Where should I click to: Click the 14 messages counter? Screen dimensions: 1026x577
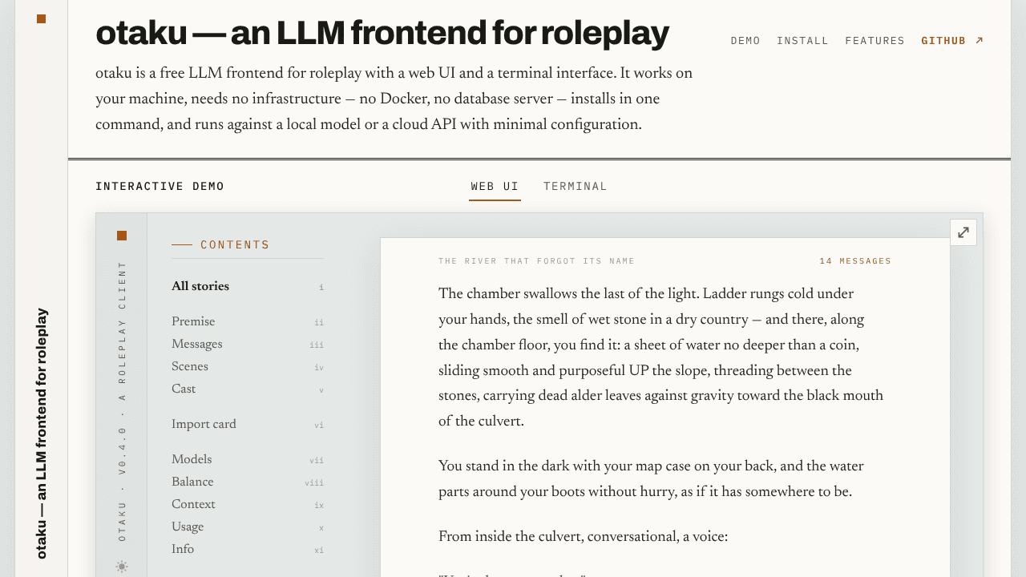pyautogui.click(x=855, y=261)
